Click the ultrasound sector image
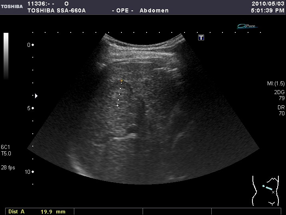Screen dimensions: 286x215 (x=143, y=109)
